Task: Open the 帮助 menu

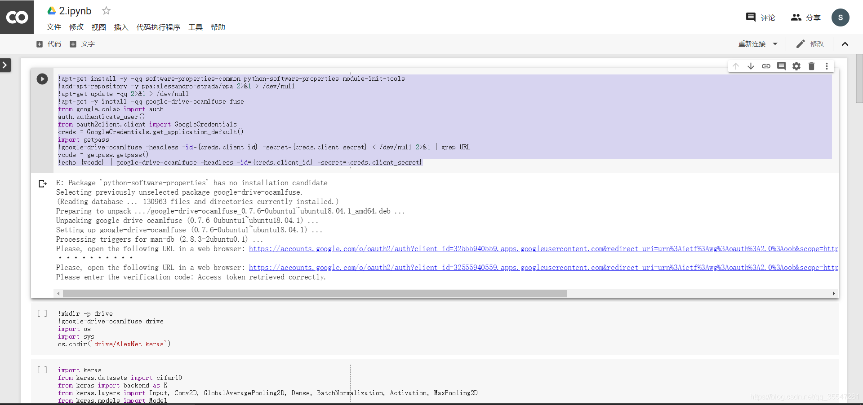Action: pos(218,27)
